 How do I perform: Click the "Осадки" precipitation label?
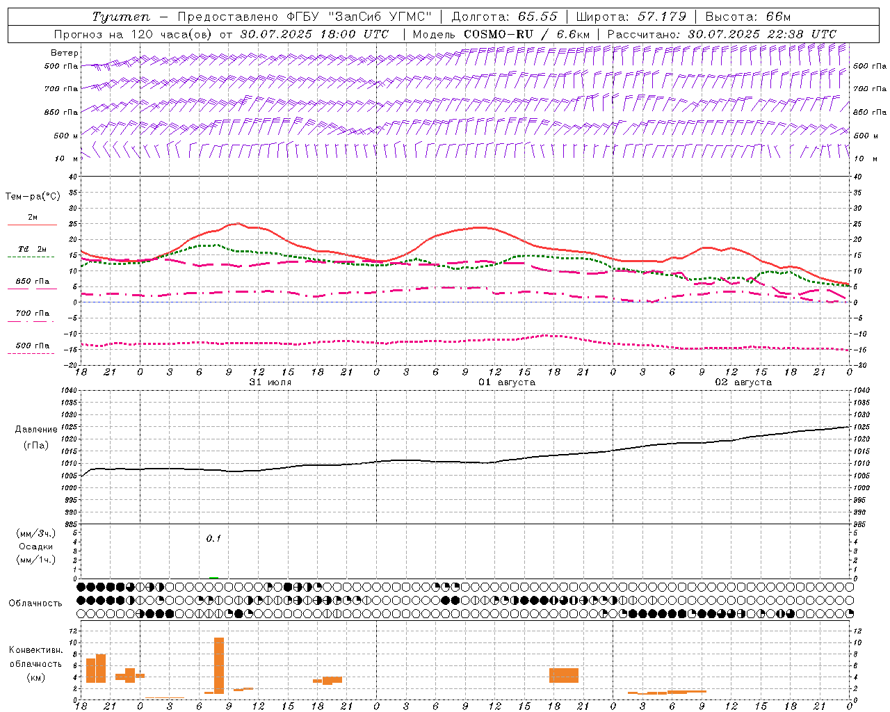click(x=36, y=547)
